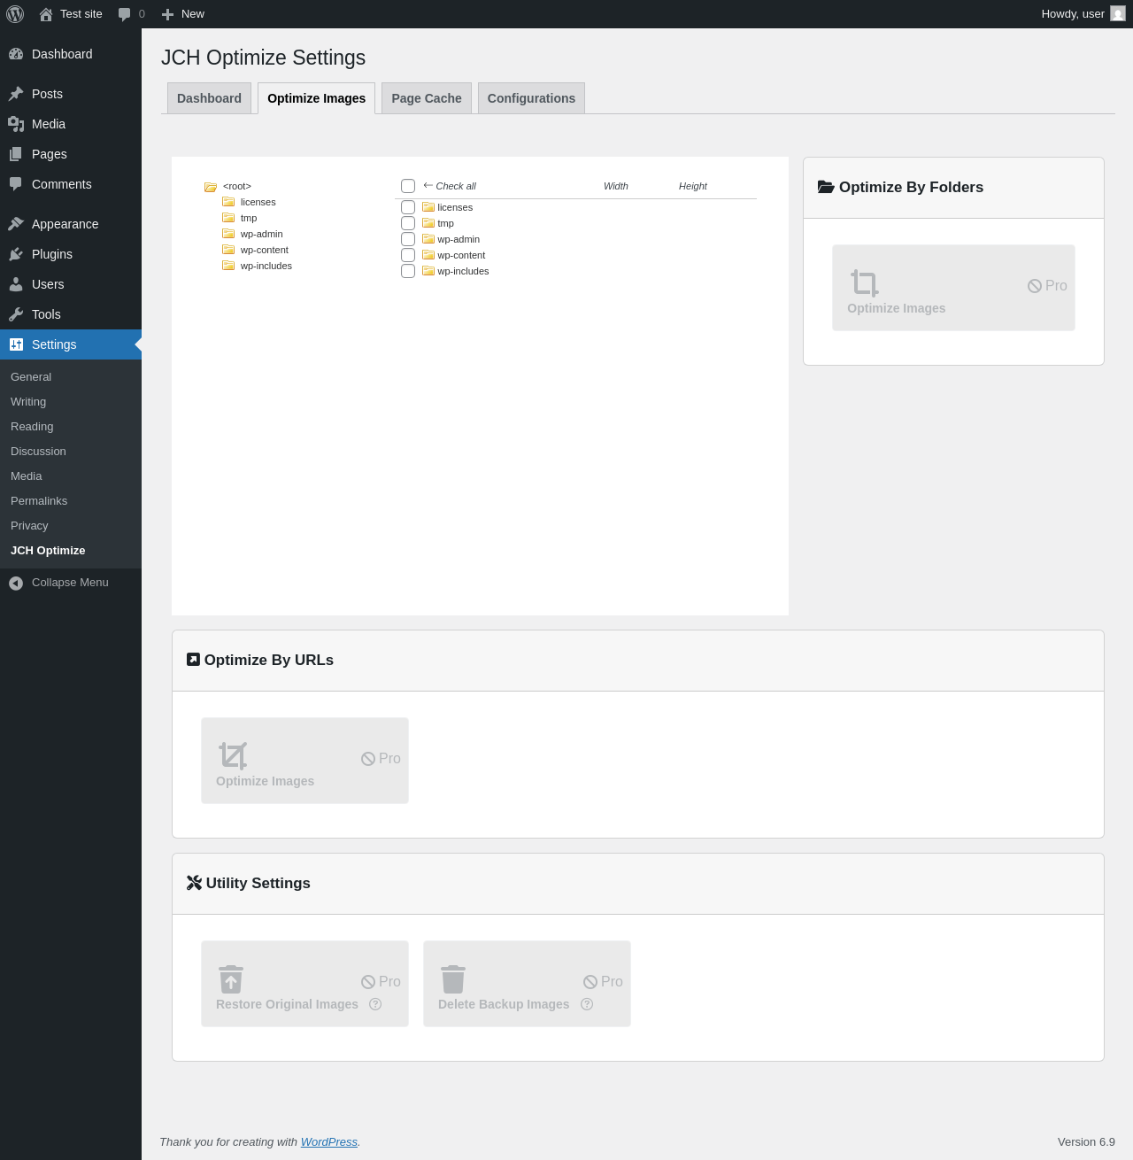
Task: Click the Version 6.9 footer text
Action: coord(1086,1142)
